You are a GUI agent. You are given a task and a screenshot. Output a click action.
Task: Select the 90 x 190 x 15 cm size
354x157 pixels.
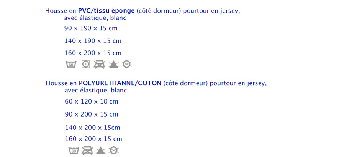[91, 28]
